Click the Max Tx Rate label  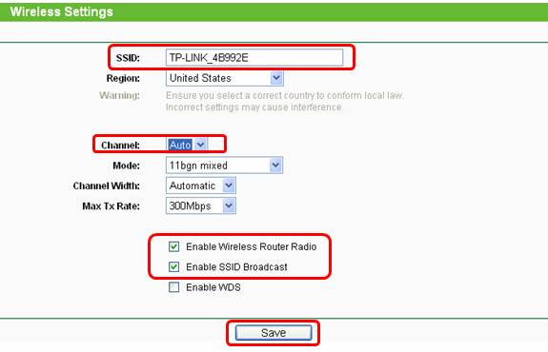point(111,206)
